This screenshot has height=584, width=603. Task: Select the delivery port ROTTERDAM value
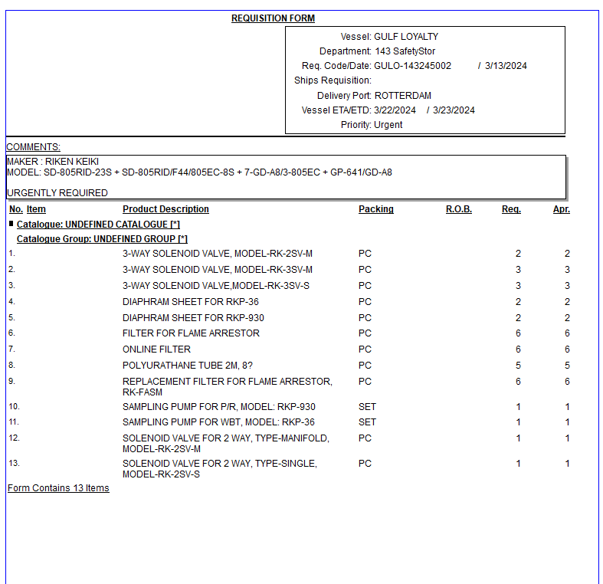point(402,96)
